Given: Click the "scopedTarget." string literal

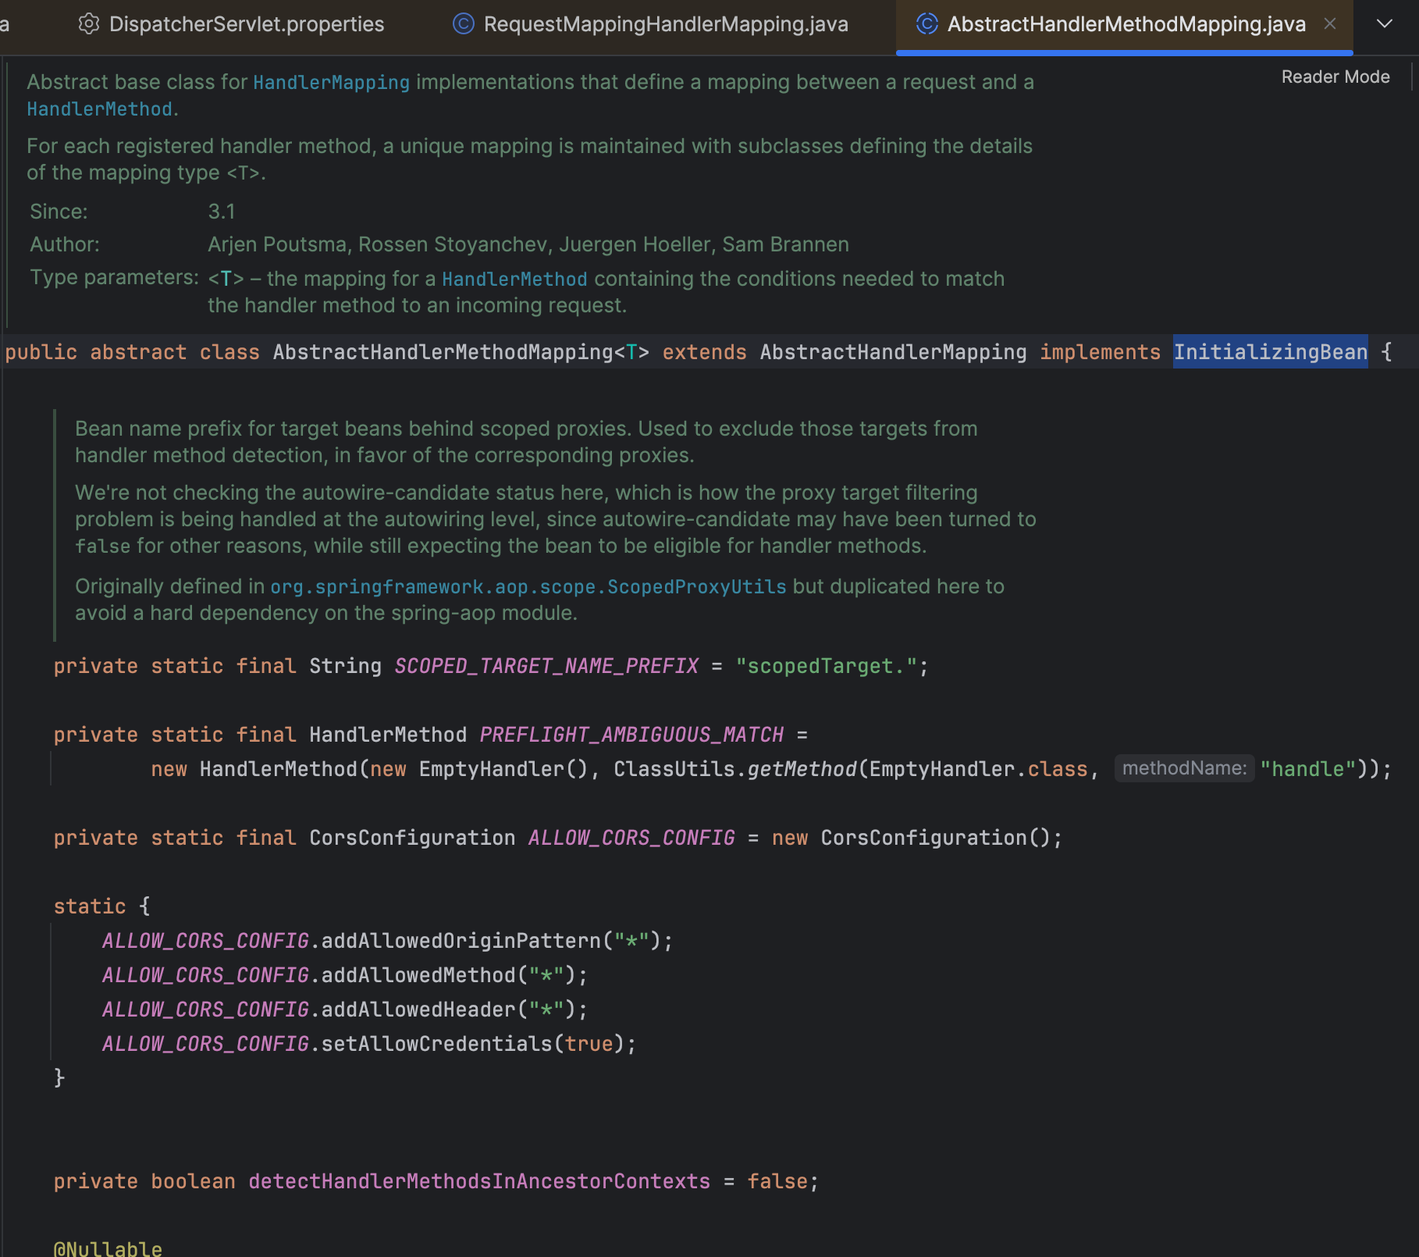Looking at the screenshot, I should (827, 666).
